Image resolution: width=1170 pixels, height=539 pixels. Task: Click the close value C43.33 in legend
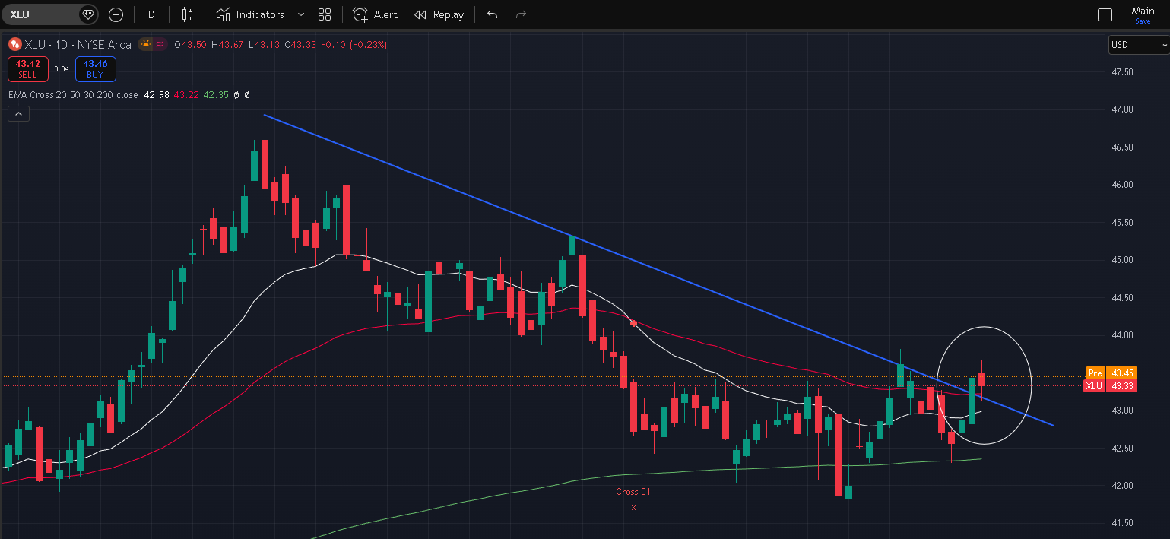point(300,45)
